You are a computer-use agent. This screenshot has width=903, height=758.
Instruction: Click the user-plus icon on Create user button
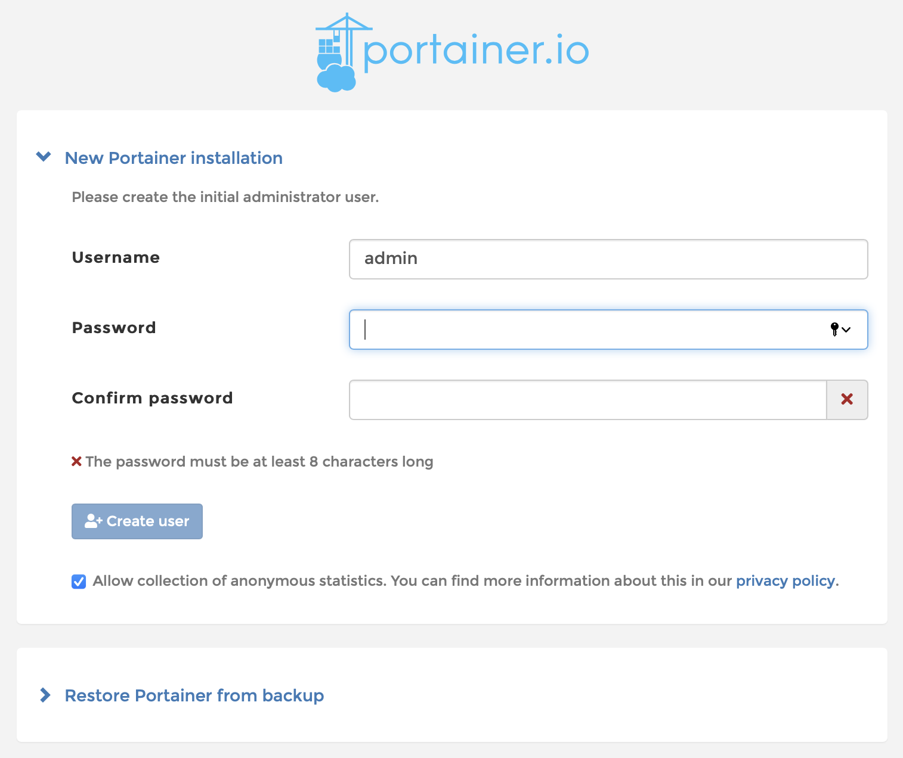pos(94,520)
